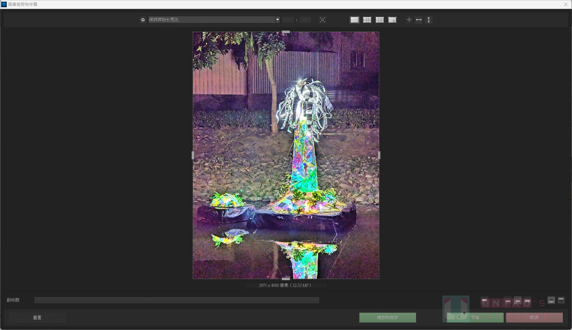Image resolution: width=572 pixels, height=330 pixels.
Task: Click the swap aspect ratio orientation icon
Action: click(143, 20)
